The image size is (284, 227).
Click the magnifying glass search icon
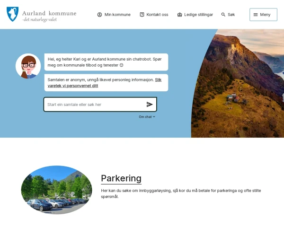coord(223,15)
